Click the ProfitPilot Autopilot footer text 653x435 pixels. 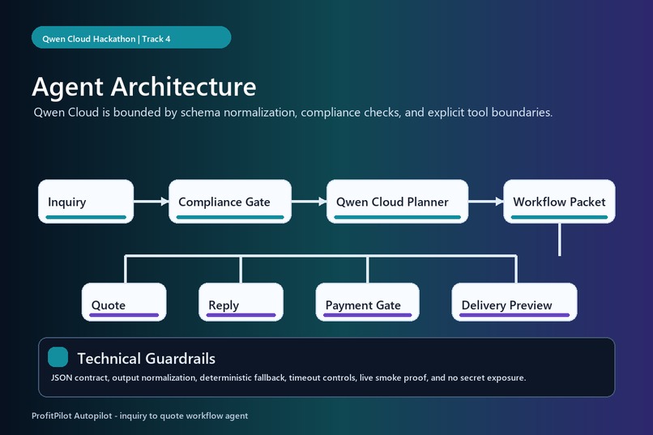pyautogui.click(x=140, y=416)
